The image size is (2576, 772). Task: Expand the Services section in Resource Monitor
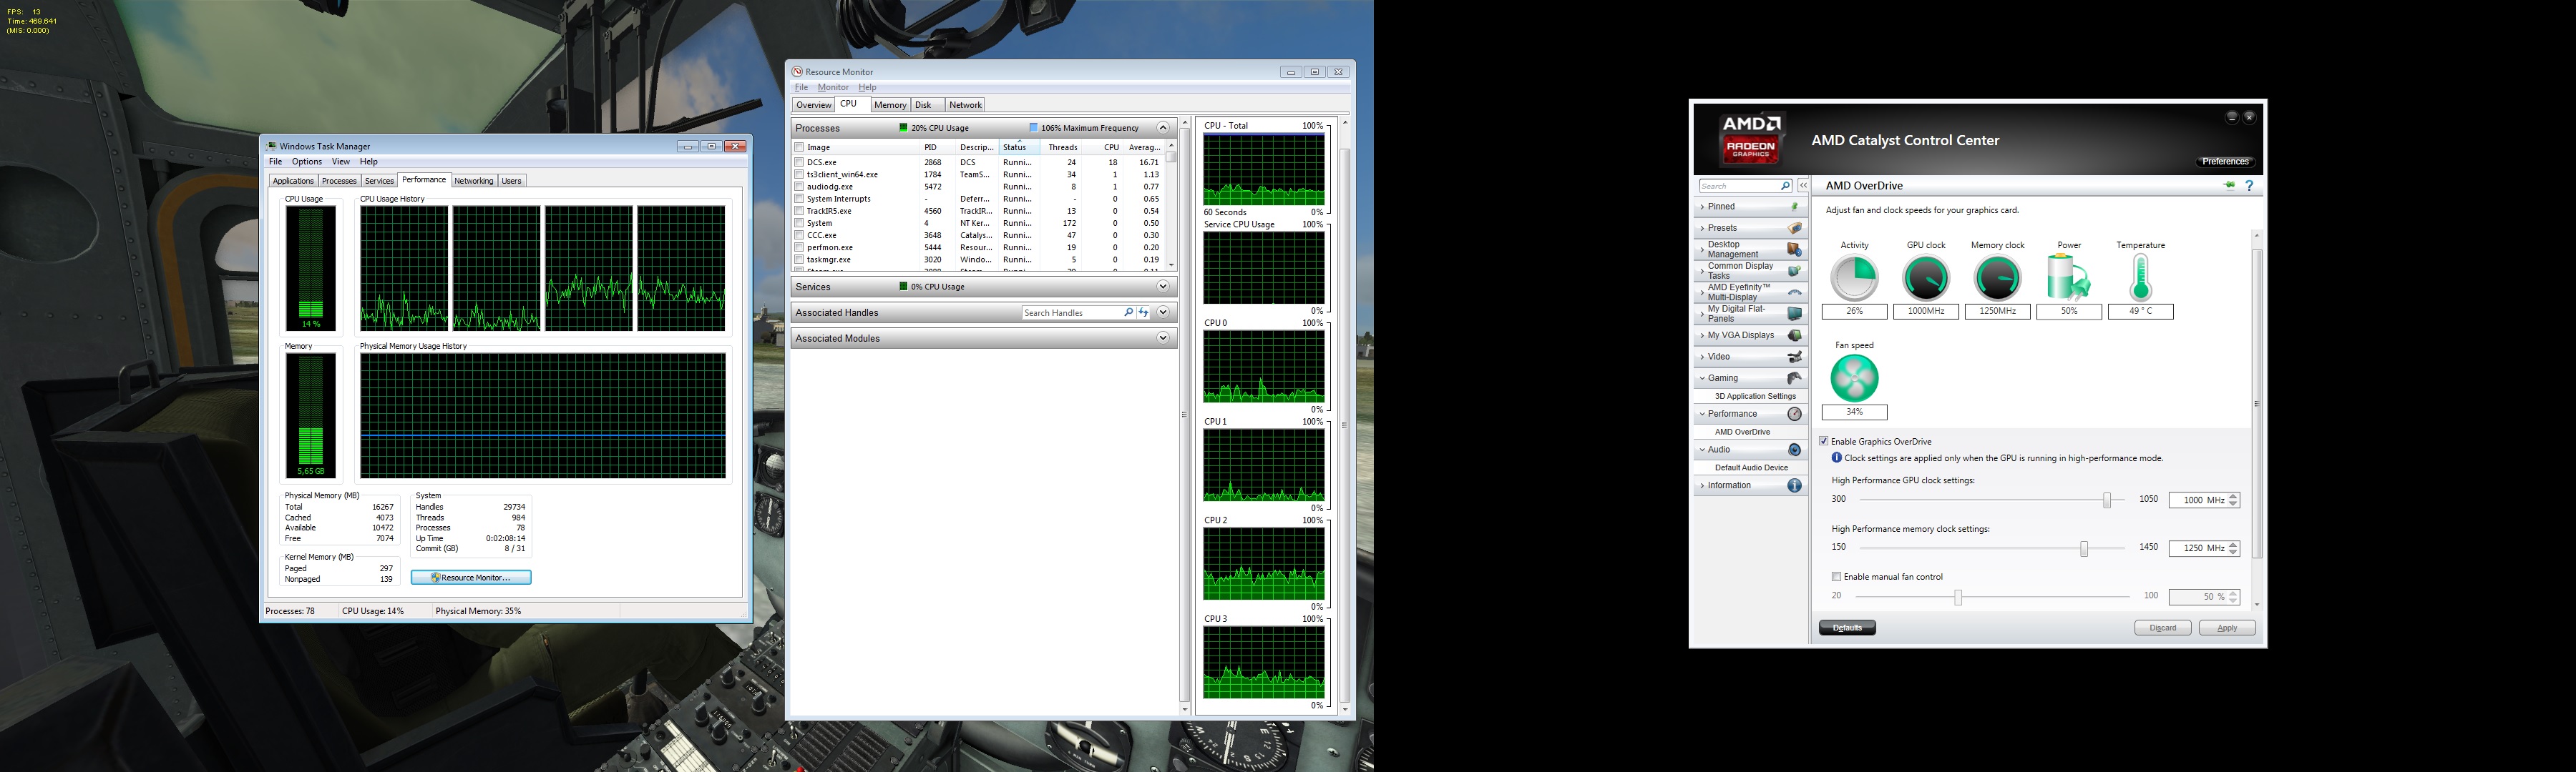pyautogui.click(x=1162, y=287)
